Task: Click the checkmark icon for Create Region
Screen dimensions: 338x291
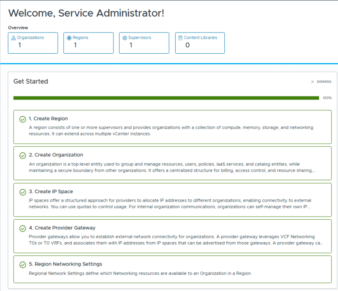Action: coord(22,119)
